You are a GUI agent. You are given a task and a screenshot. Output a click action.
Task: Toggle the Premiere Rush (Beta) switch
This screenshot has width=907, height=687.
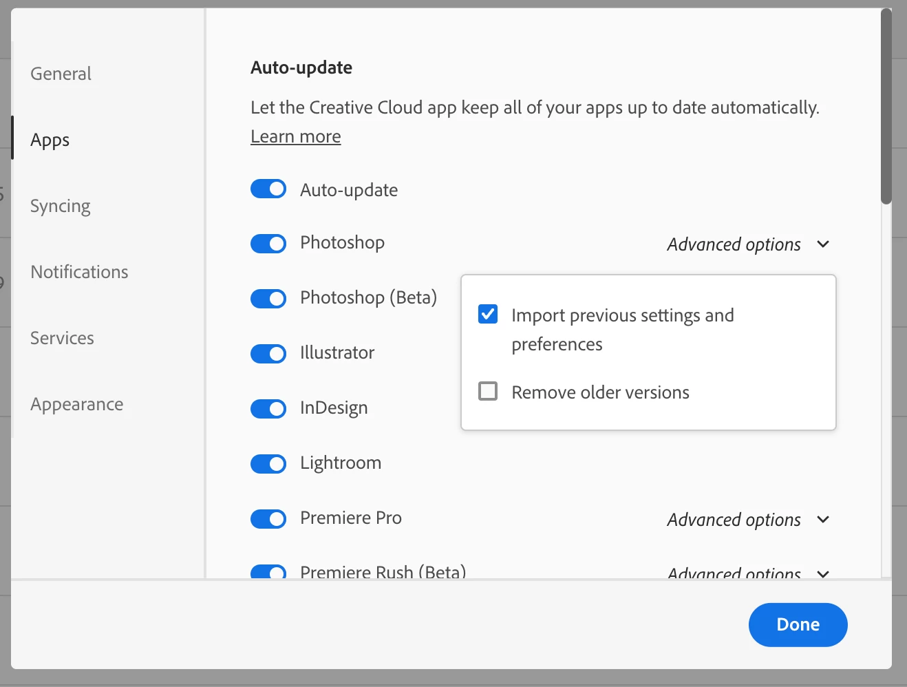[268, 571]
